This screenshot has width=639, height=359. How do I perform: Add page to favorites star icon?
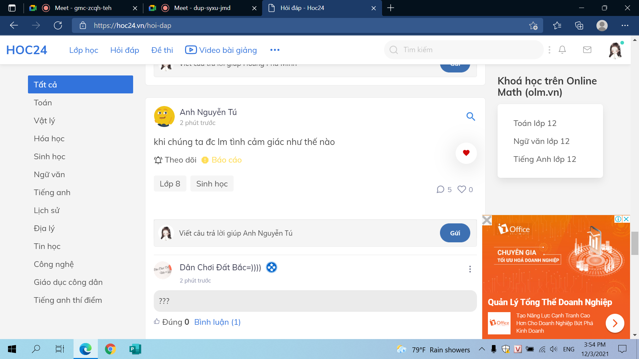(x=533, y=26)
